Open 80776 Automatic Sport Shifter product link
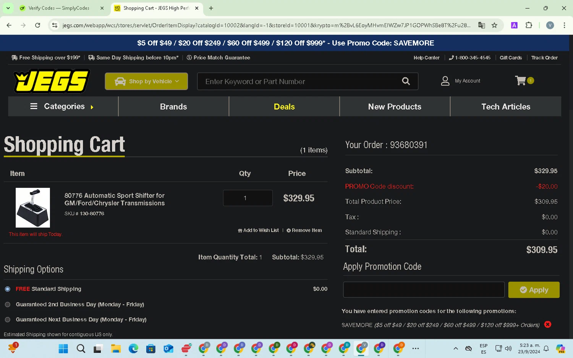Screen dimensions: 573x358 [x=115, y=199]
